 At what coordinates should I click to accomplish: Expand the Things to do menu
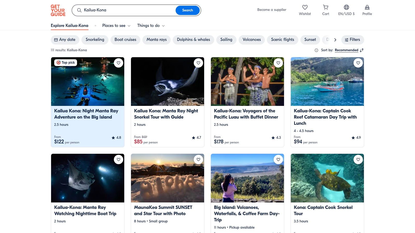click(x=151, y=26)
